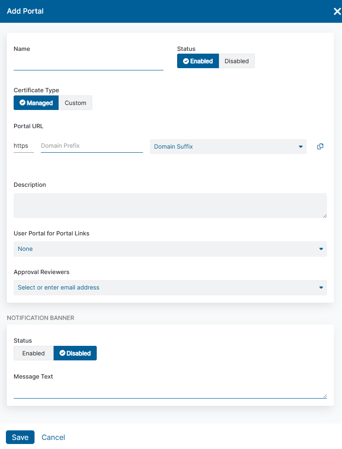Click the Message Text resize handle

pos(325,396)
